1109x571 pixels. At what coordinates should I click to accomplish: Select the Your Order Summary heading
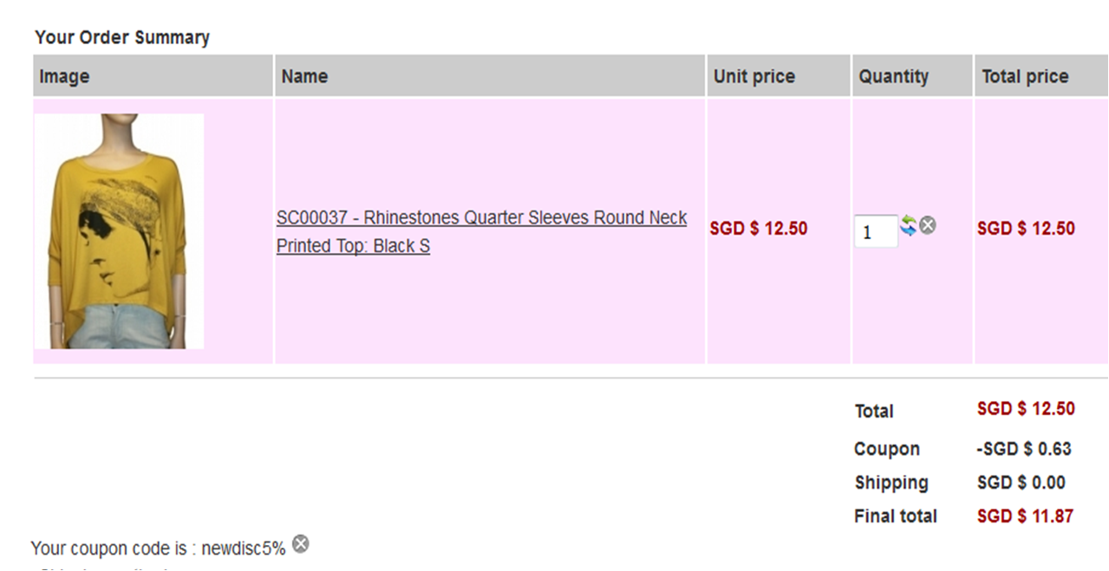coord(122,37)
